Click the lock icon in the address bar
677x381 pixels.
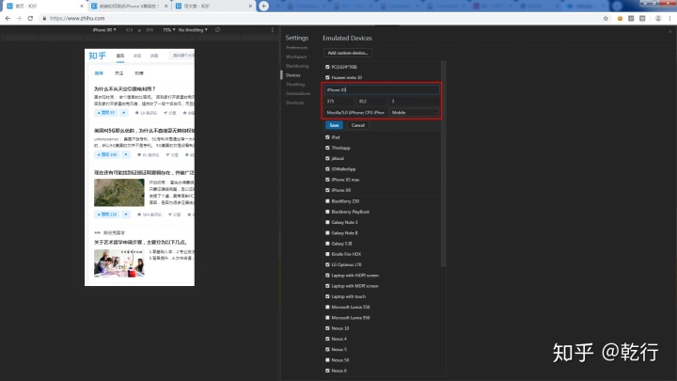click(x=44, y=18)
